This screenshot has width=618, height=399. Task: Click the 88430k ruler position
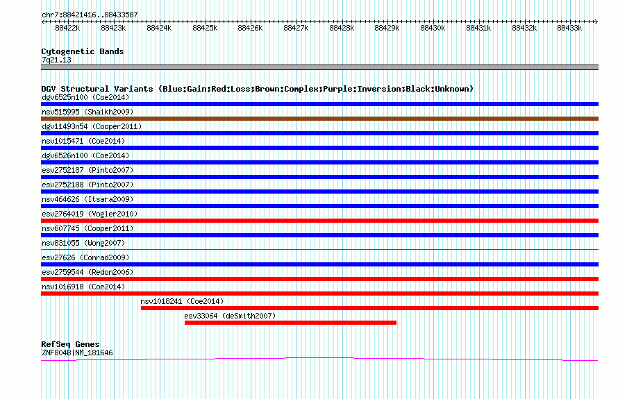433,28
